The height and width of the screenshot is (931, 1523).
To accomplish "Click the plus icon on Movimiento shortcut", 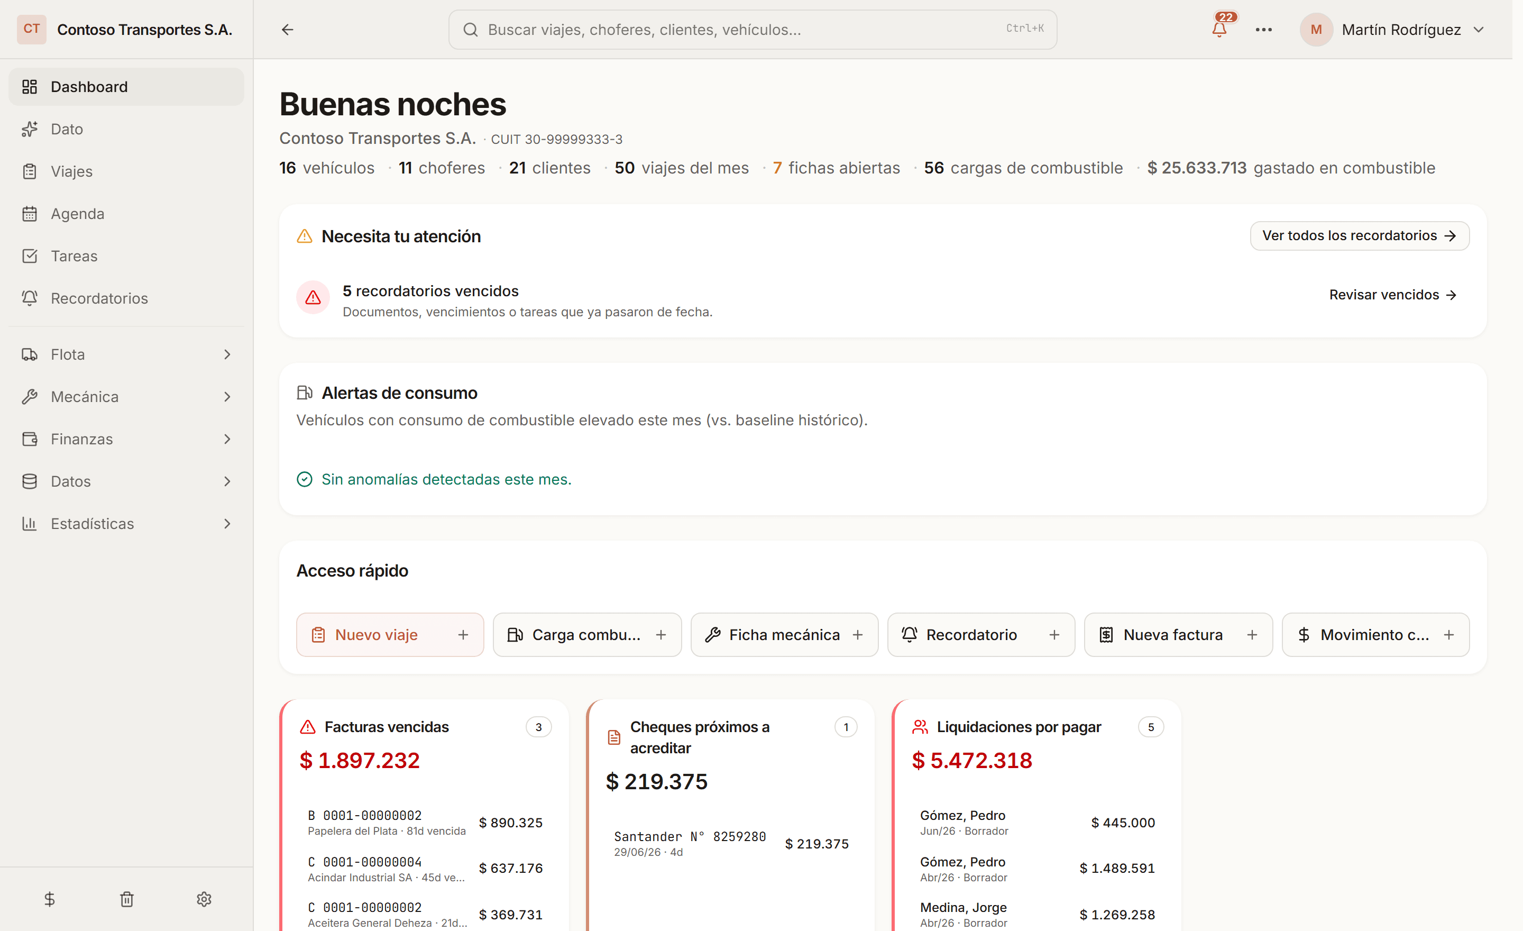I will [1449, 635].
